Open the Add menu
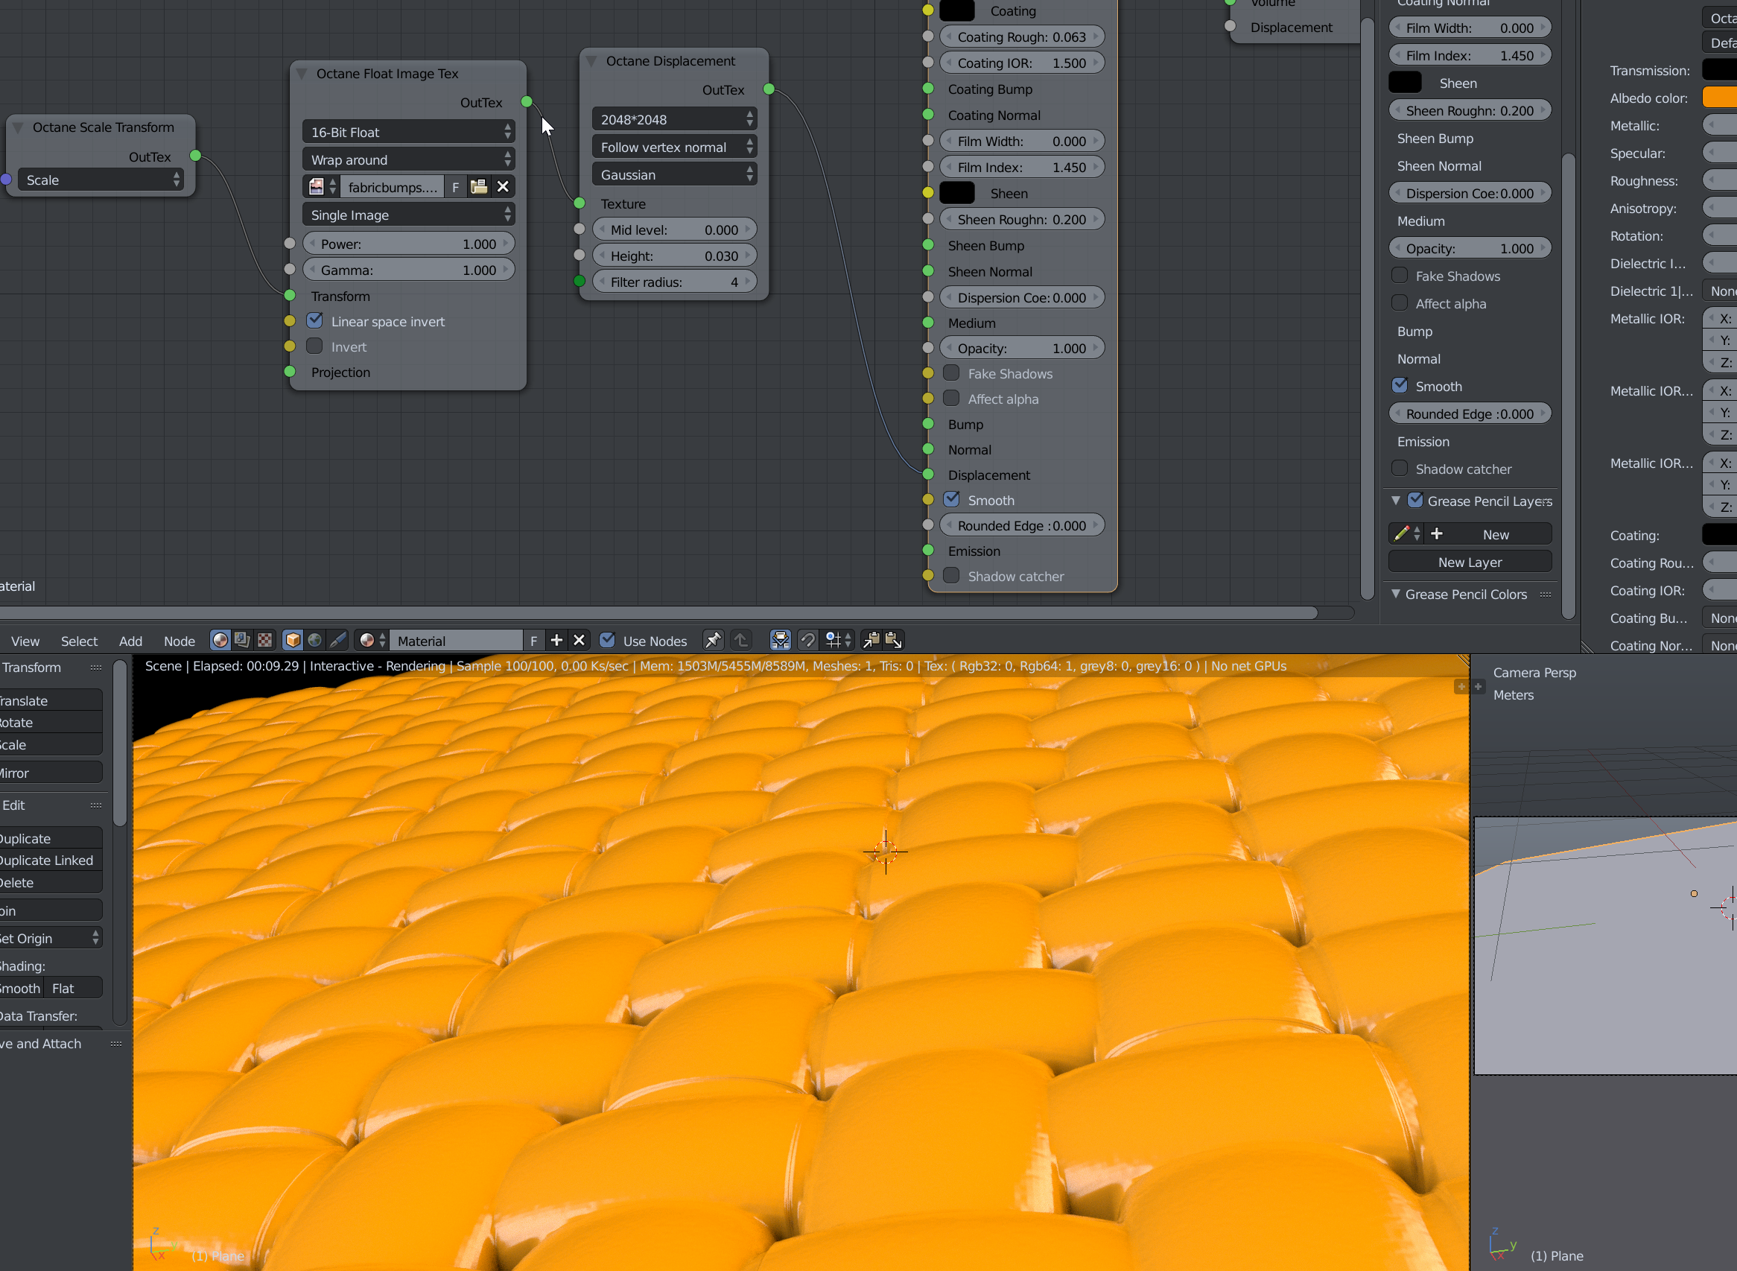Viewport: 1737px width, 1271px height. (x=130, y=641)
